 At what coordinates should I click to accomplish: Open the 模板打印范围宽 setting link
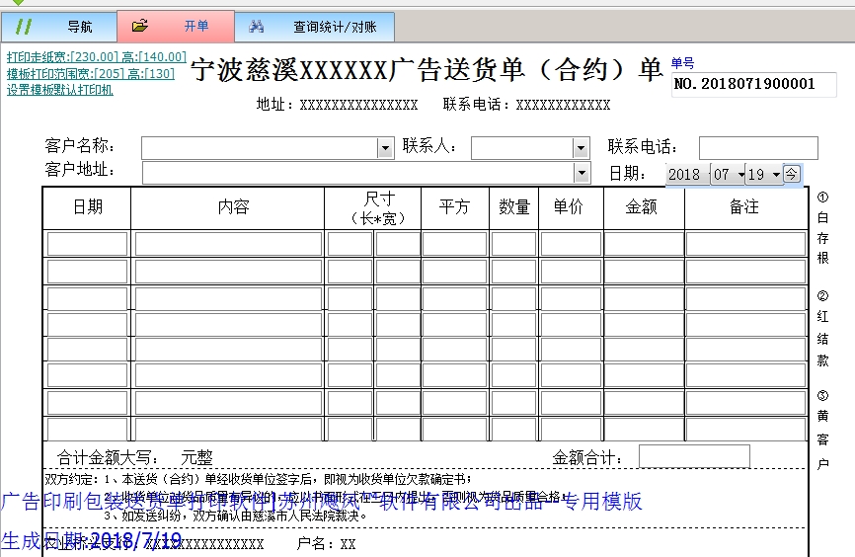click(x=91, y=74)
